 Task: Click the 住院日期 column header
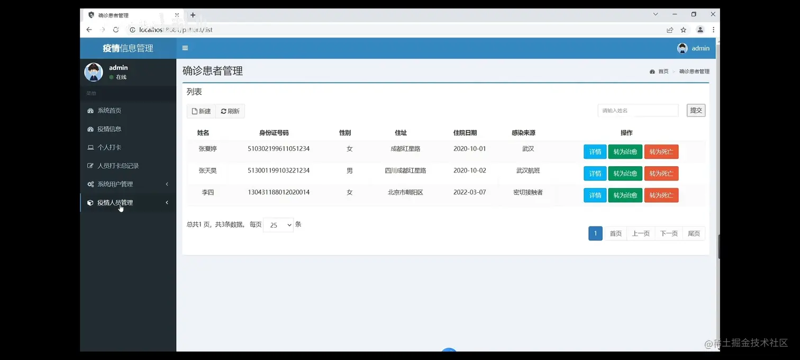[x=465, y=133]
